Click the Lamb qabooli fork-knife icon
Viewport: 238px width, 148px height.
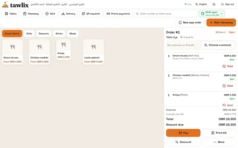pyautogui.click(x=93, y=47)
